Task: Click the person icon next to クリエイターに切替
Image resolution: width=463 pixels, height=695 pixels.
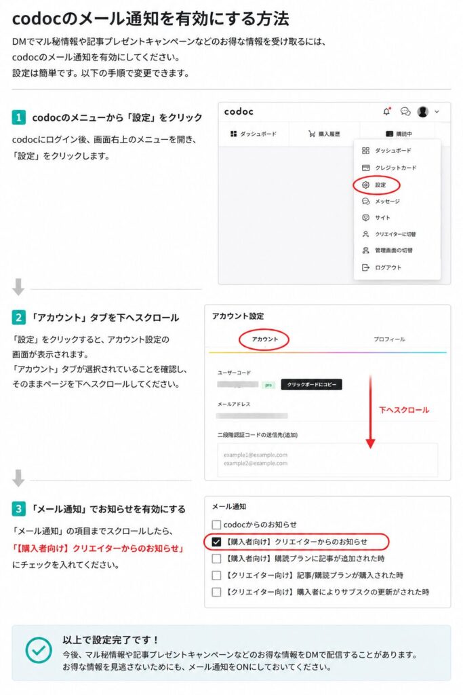Action: (x=365, y=234)
